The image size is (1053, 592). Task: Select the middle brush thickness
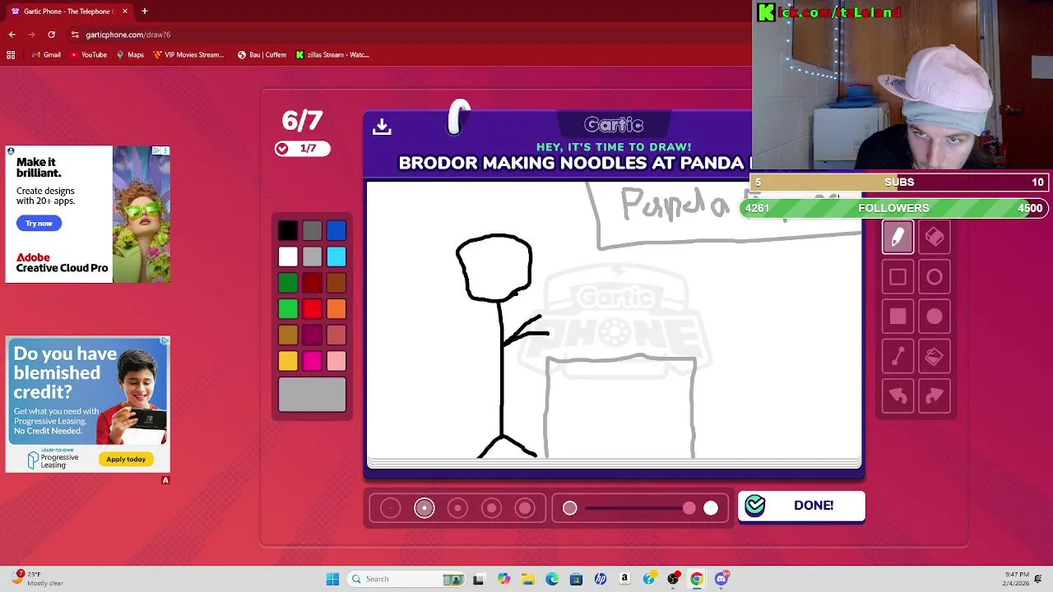(457, 508)
